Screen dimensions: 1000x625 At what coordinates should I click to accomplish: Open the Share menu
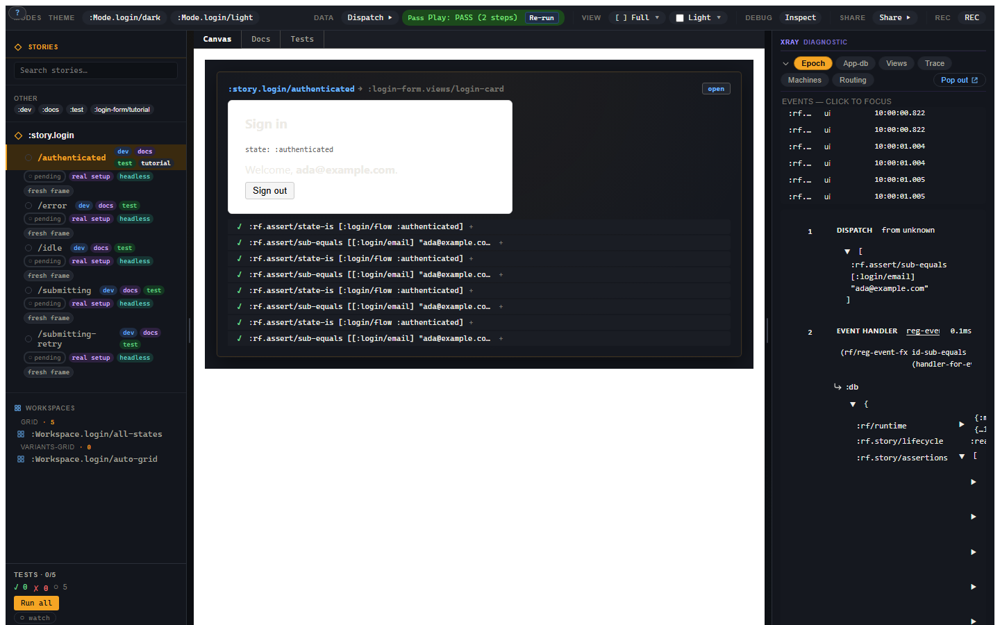[x=894, y=18]
